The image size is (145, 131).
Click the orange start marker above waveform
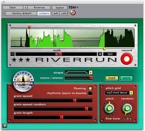(29, 27)
